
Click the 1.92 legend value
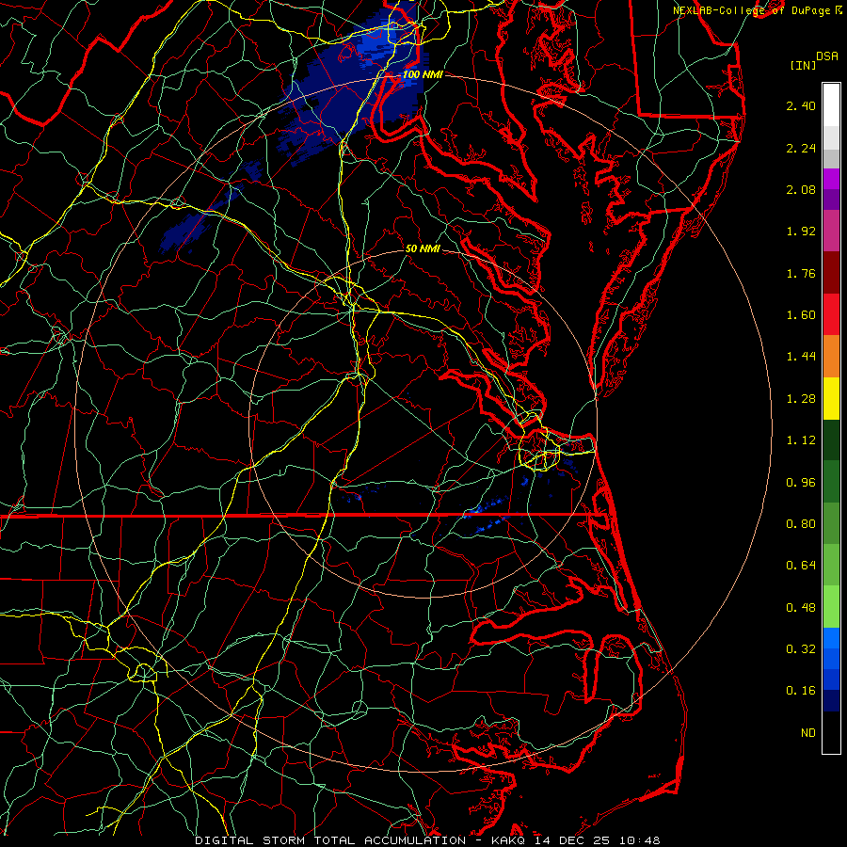801,232
